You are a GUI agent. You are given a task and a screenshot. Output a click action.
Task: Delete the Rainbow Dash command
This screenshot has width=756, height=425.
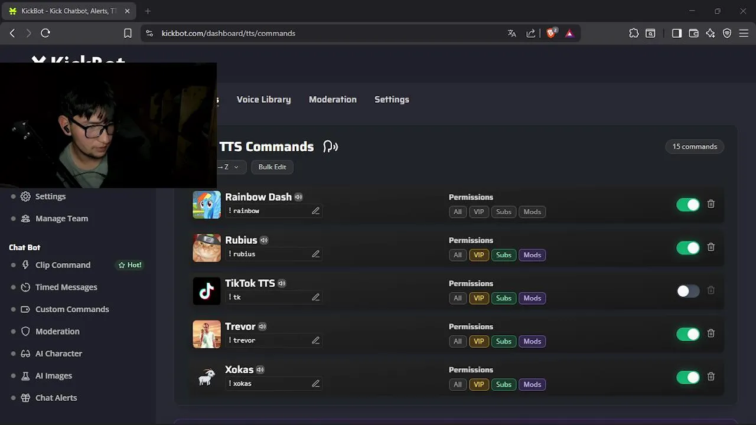(711, 204)
